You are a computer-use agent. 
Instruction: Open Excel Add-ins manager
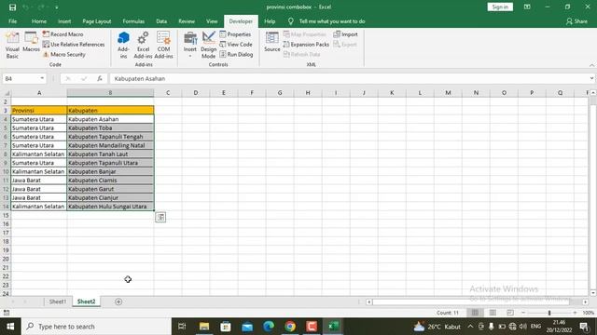click(143, 46)
